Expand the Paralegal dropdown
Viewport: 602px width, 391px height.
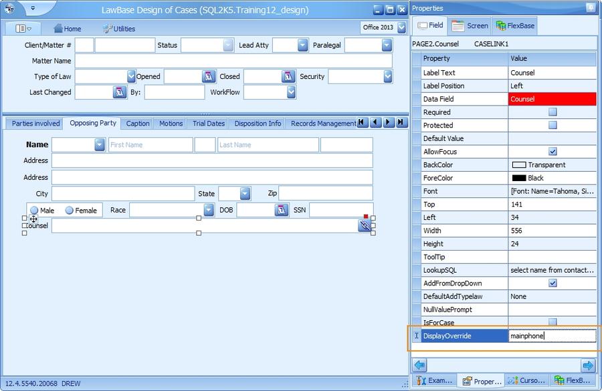[387, 45]
